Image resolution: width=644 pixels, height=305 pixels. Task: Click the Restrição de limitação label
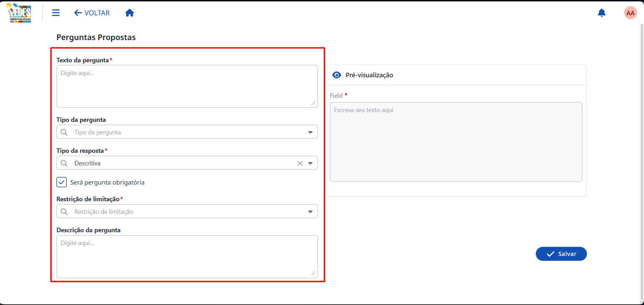click(x=88, y=199)
